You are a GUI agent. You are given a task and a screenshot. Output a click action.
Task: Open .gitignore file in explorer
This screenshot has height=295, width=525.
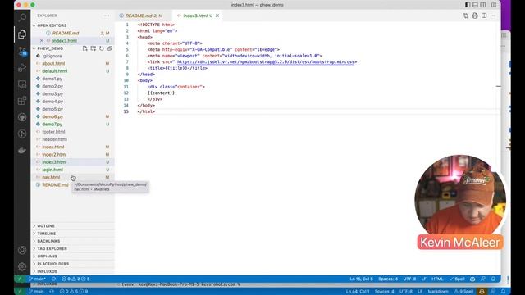(x=73, y=56)
